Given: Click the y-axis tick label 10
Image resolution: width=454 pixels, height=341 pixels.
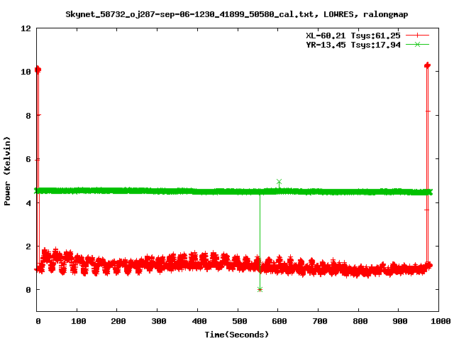Looking at the screenshot, I should tap(26, 72).
